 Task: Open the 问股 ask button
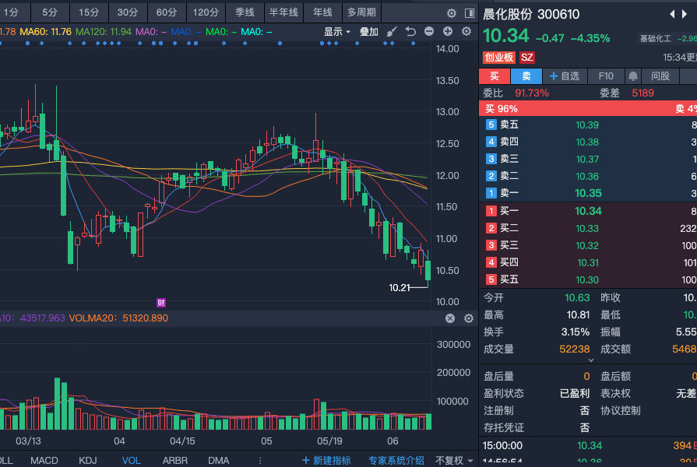(x=660, y=76)
